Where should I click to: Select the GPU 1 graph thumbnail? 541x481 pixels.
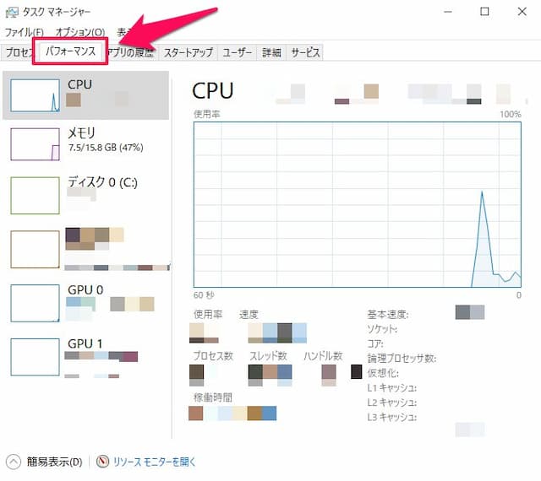(x=35, y=357)
